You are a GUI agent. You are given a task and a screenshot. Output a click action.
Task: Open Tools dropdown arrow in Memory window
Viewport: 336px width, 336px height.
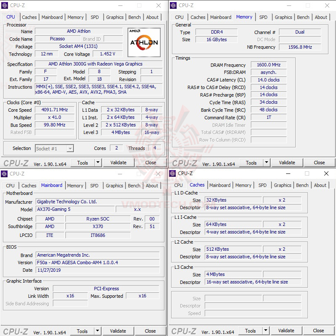(266, 163)
